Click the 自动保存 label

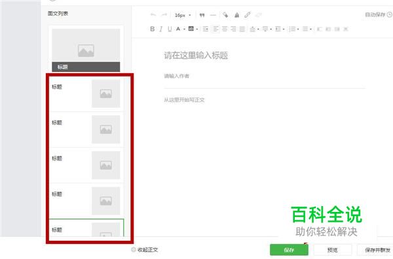(x=375, y=15)
